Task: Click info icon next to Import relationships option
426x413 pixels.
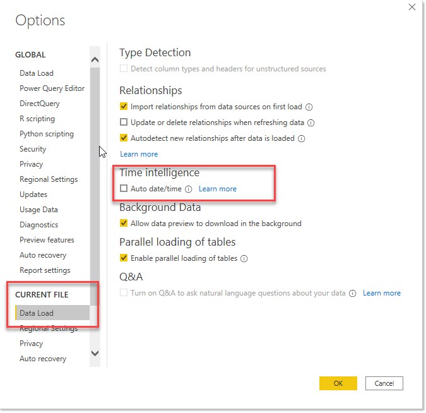Action: pos(309,107)
